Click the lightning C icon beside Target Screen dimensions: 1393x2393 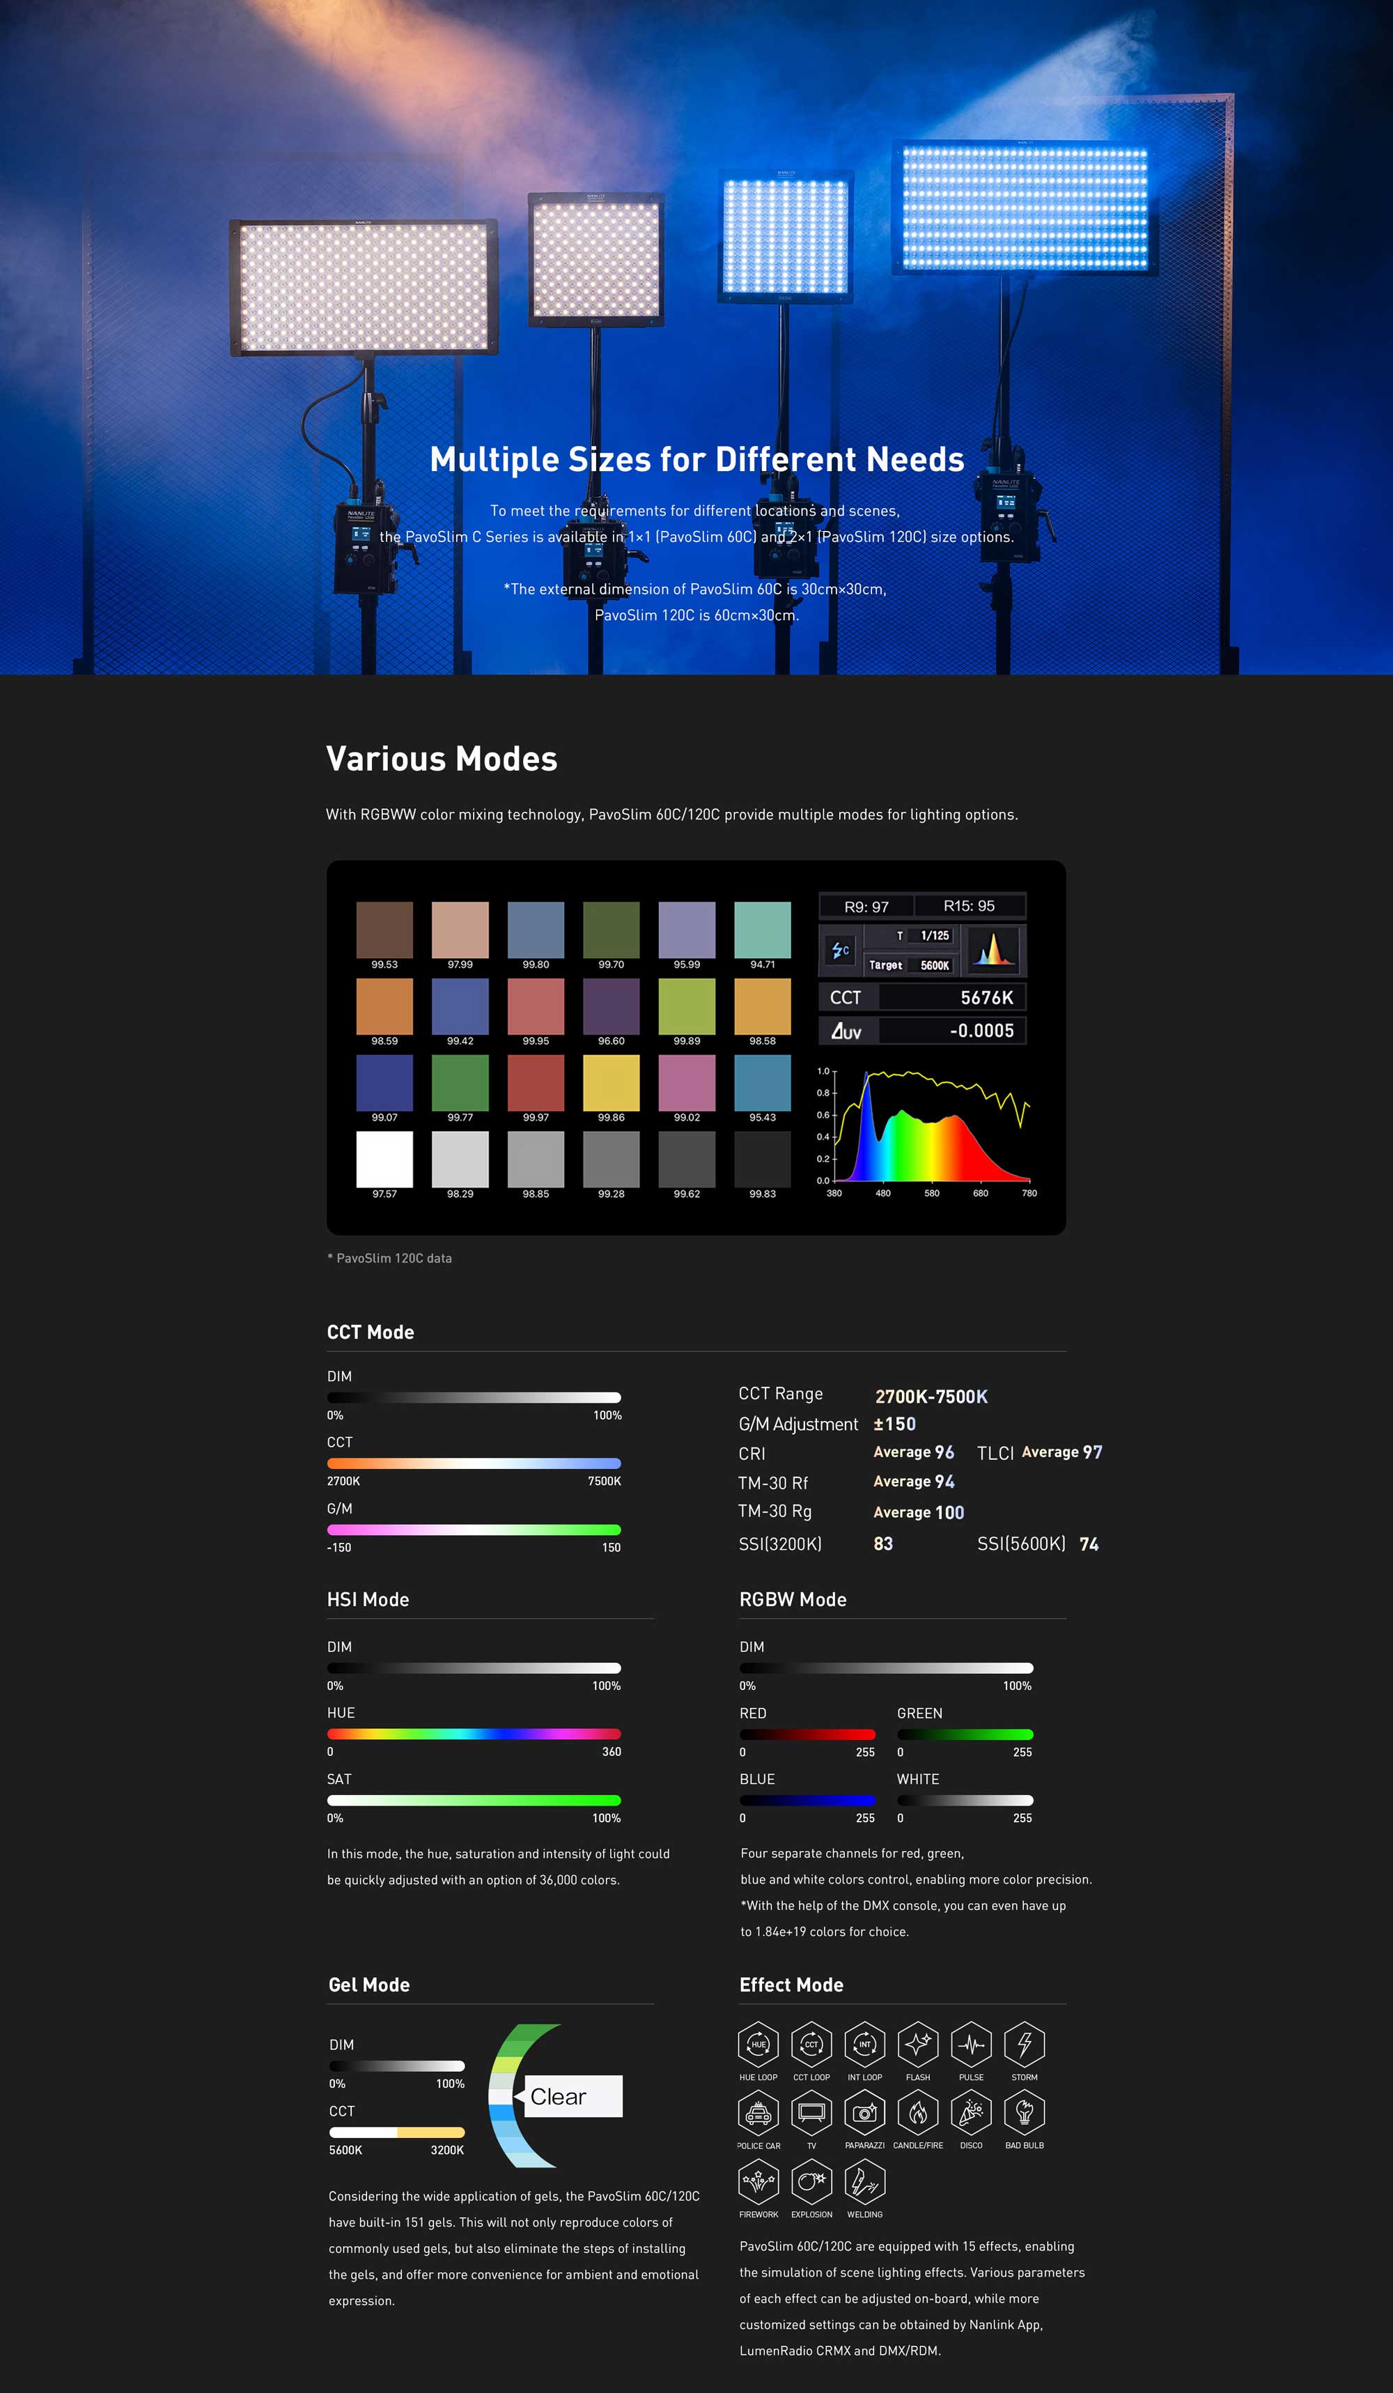840,950
